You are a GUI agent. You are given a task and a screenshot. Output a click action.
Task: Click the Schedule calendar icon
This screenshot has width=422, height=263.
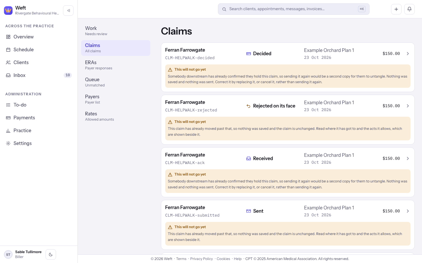point(8,50)
